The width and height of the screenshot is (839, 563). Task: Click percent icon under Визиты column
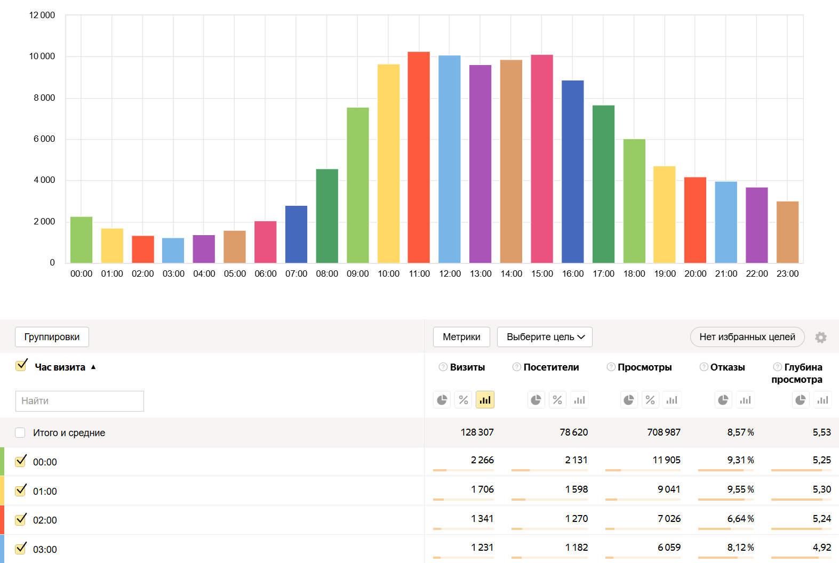464,400
